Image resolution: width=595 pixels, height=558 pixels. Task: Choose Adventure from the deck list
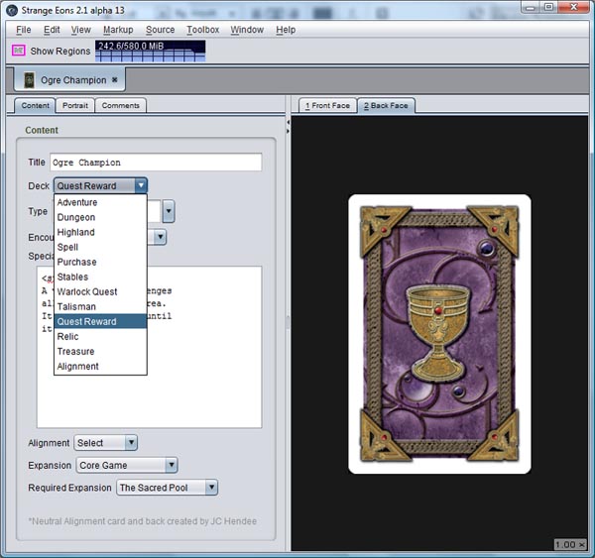77,202
